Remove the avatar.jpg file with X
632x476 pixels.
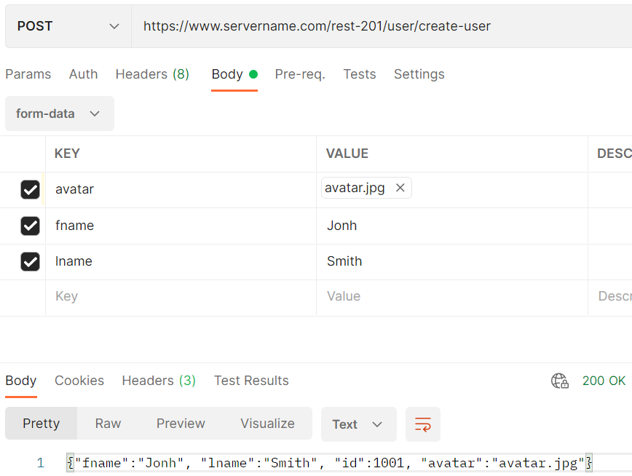400,188
